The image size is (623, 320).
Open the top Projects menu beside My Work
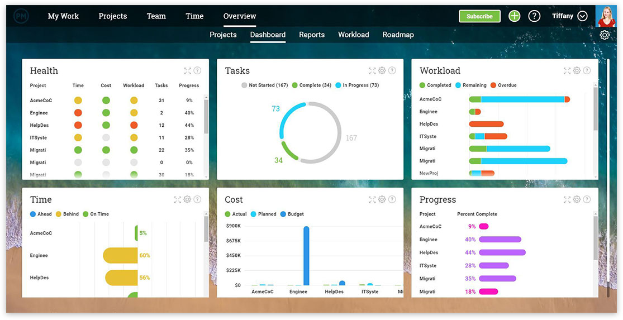coord(113,16)
